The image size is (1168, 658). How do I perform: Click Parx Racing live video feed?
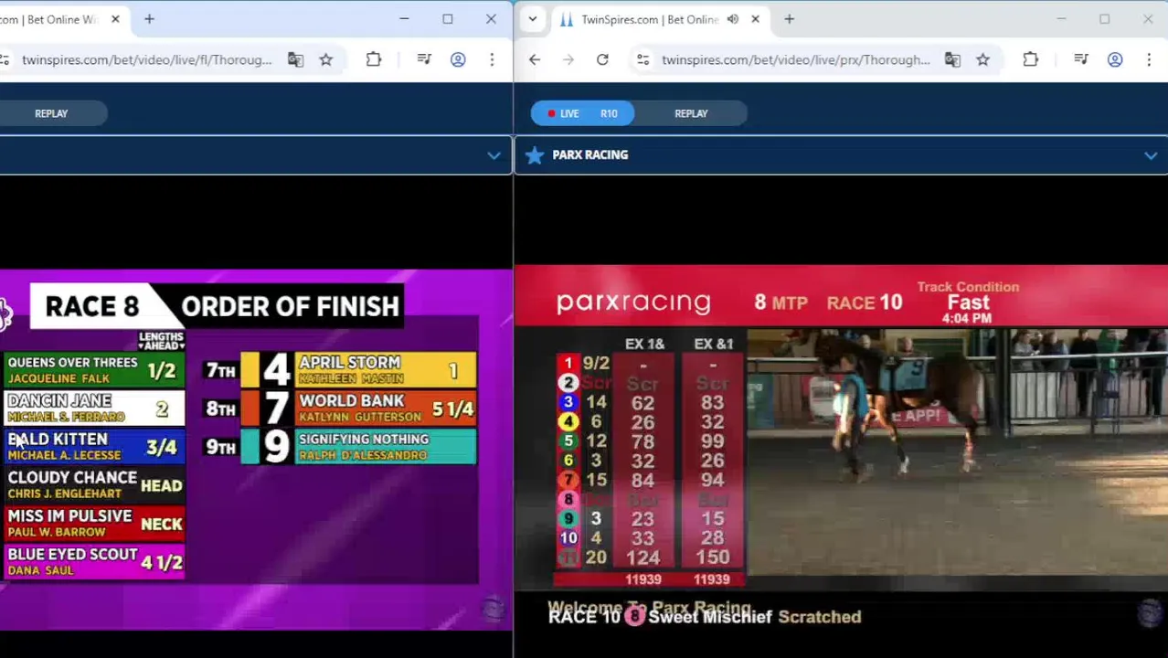pos(841,448)
